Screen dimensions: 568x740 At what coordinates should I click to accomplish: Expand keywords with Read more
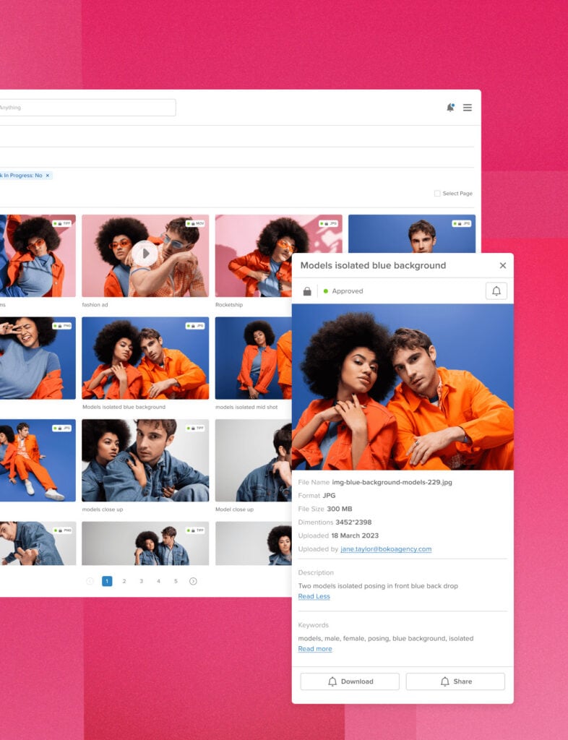[315, 649]
